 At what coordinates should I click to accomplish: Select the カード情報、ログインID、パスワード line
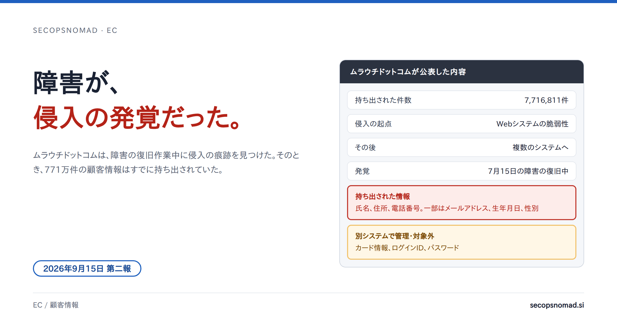coord(407,248)
